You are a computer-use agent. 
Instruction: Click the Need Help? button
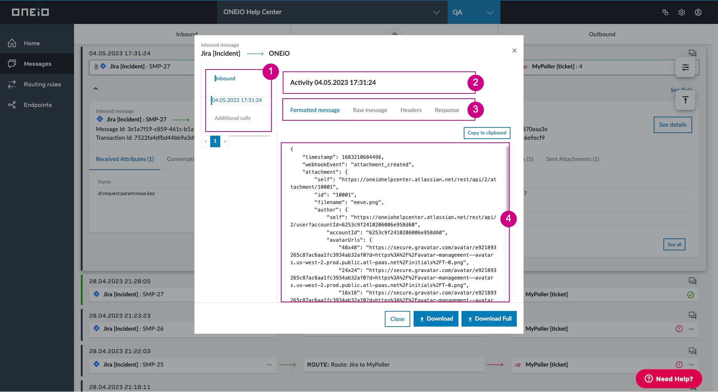point(669,379)
